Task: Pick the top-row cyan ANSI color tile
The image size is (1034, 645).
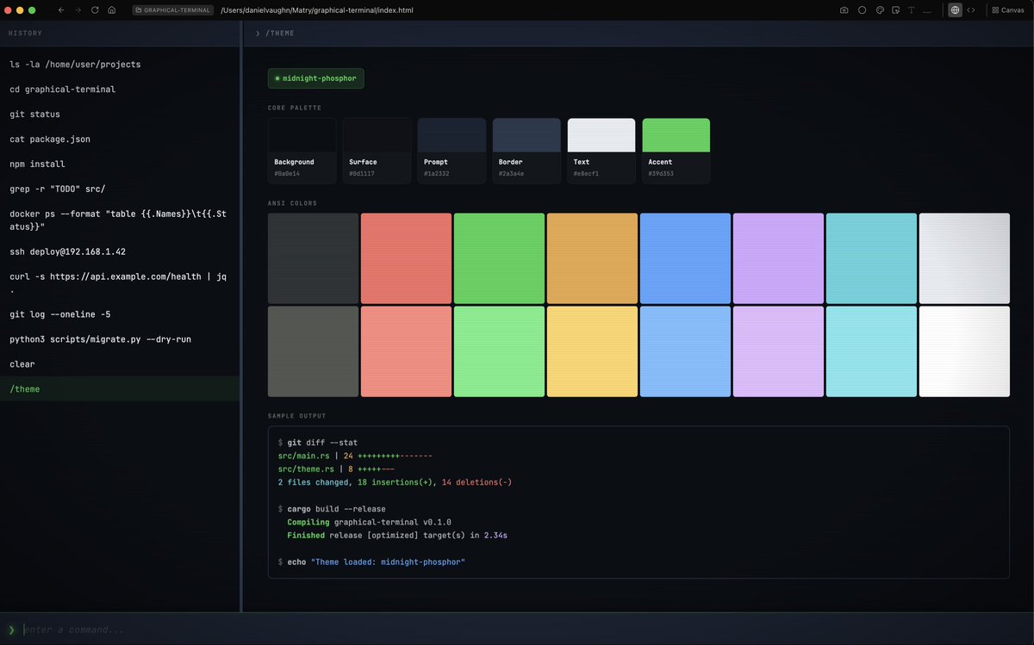Action: (x=871, y=258)
